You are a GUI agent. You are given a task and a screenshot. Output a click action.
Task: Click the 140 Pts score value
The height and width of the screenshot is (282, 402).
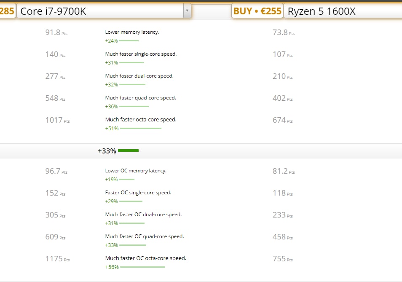point(55,54)
